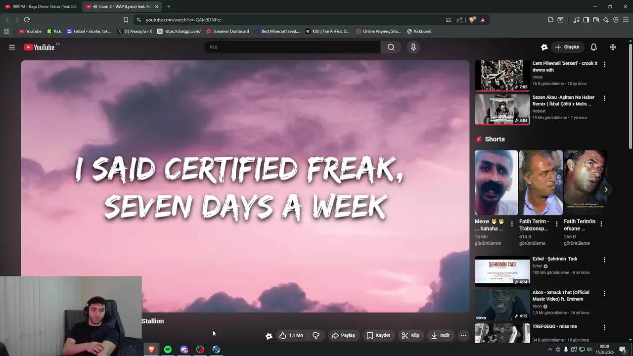This screenshot has height=356, width=633.
Task: Open the three-dot more actions under the video
Action: point(463,335)
